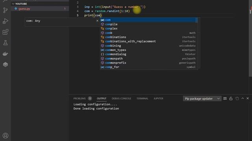Open the Extensions view
The image size is (252, 141).
click(5, 32)
